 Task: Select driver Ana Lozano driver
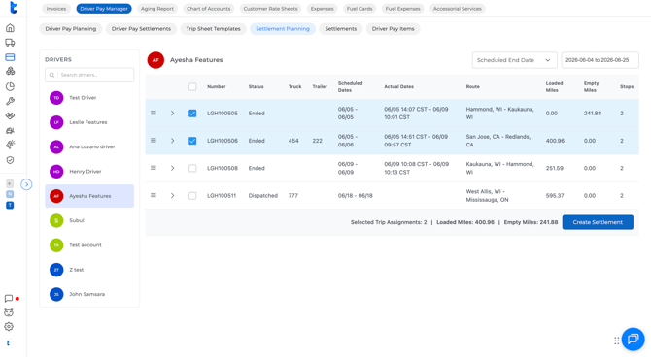pyautogui.click(x=89, y=146)
